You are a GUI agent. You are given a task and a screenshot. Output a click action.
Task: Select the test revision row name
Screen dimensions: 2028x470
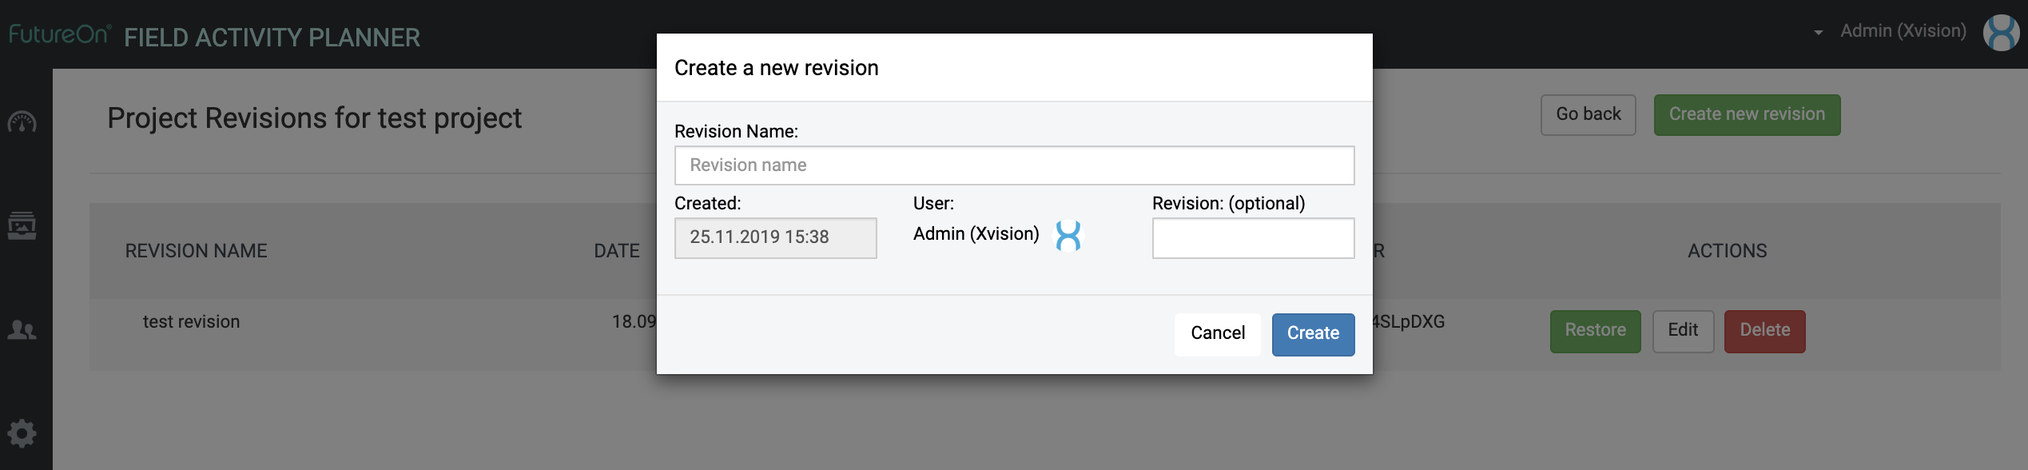click(192, 322)
